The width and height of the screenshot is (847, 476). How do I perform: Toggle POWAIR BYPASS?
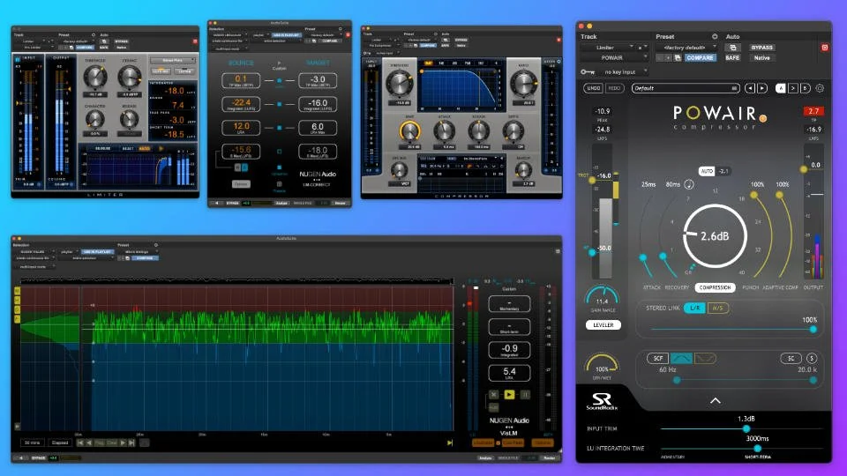tap(761, 48)
